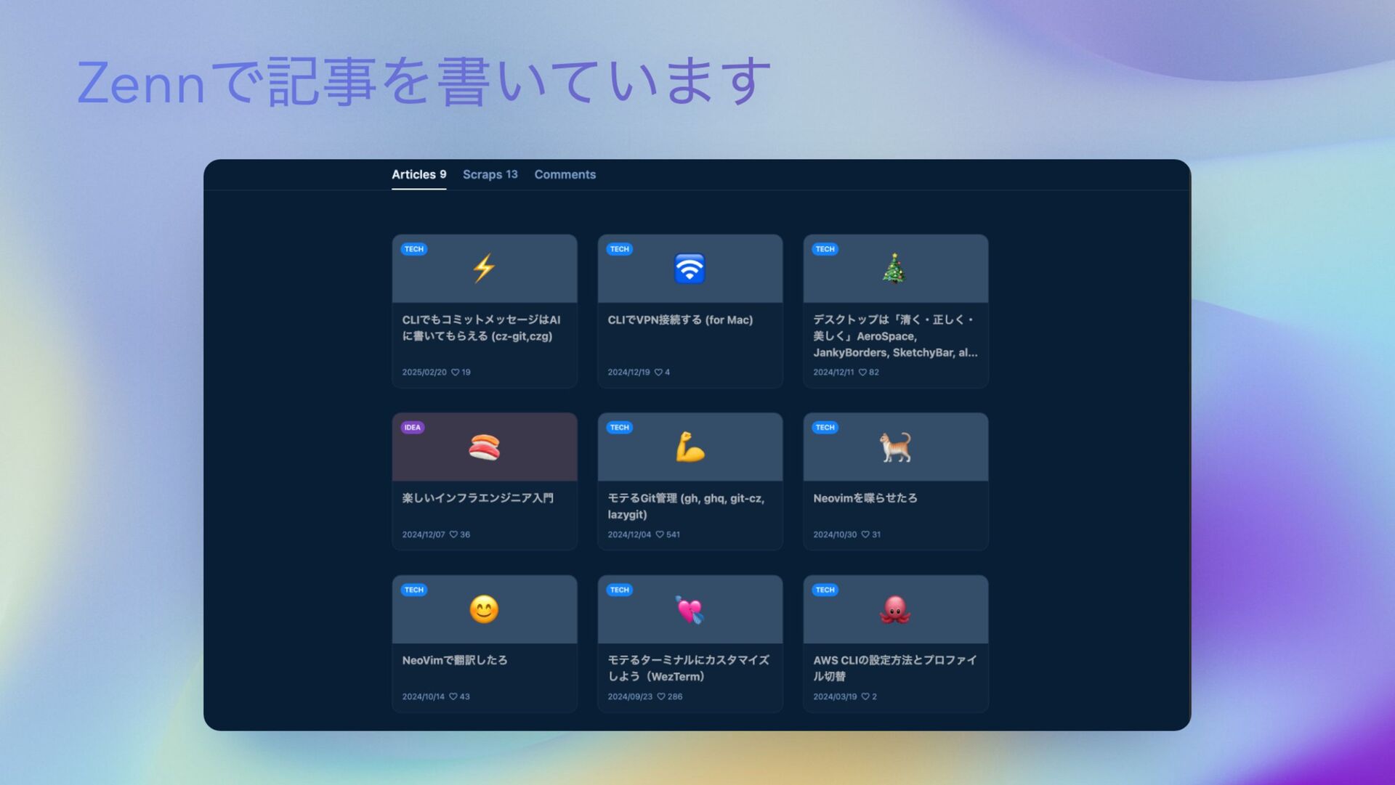Click the flexed bicep emoji icon
Screen dimensions: 1395x785
[x=690, y=447]
